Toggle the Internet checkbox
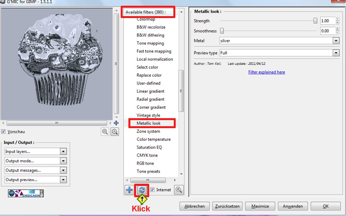This screenshot has width=346, height=216. pyautogui.click(x=152, y=190)
